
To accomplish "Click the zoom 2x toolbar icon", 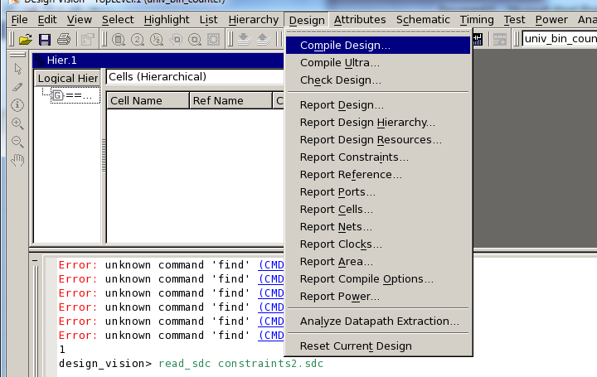I will click(138, 39).
